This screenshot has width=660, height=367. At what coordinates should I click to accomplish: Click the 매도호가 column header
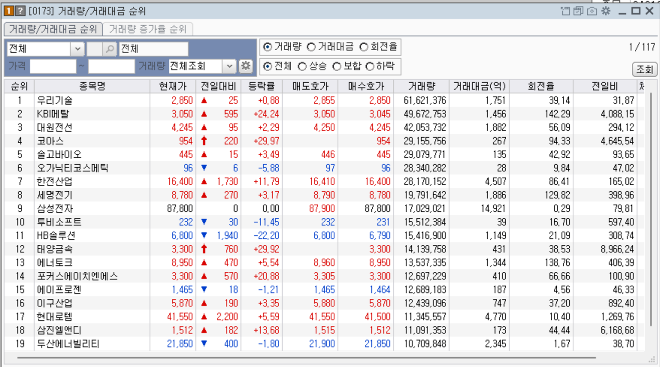[x=310, y=86]
